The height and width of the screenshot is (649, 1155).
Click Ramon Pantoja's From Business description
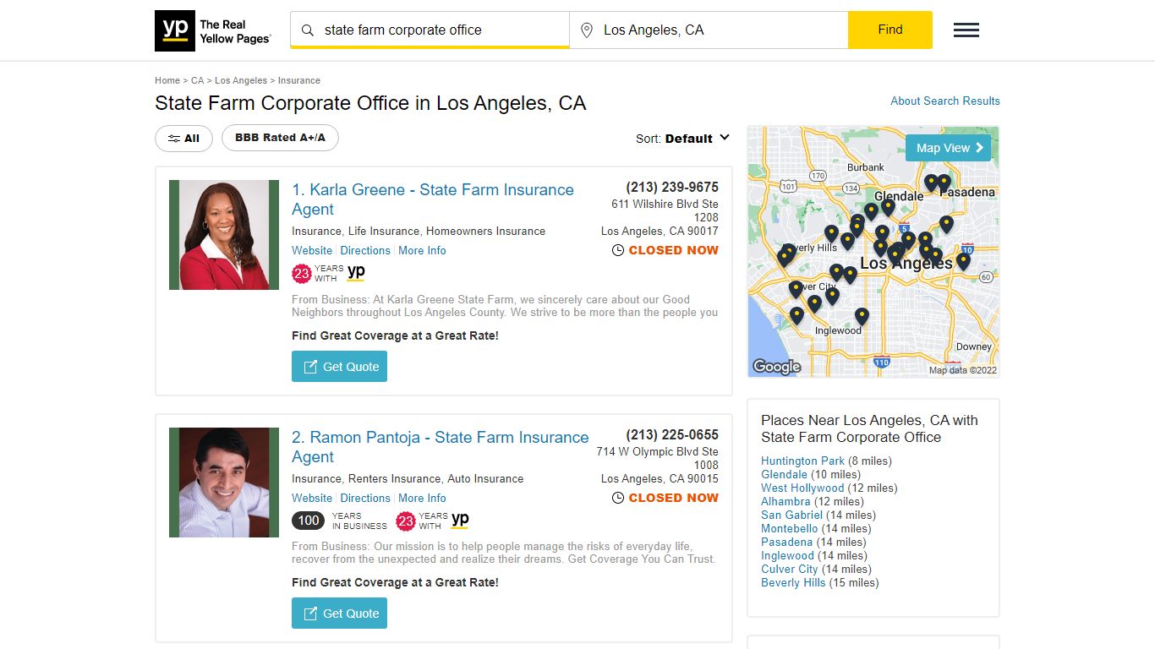pyautogui.click(x=504, y=553)
